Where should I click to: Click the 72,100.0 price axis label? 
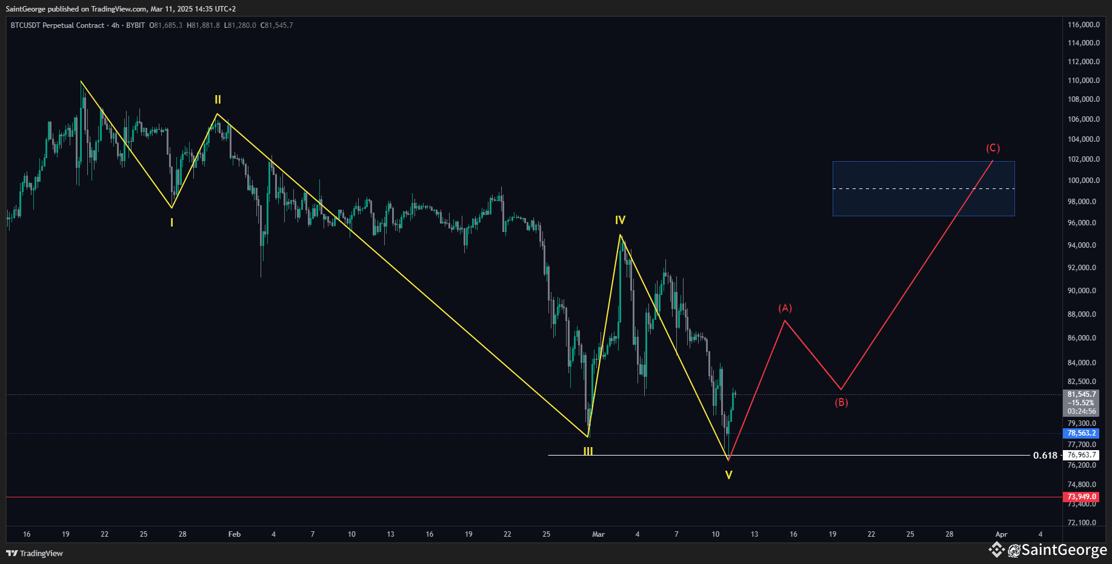(x=1082, y=523)
